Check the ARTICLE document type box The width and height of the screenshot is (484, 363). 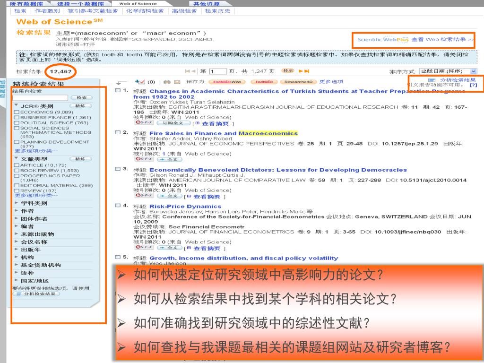coord(17,165)
